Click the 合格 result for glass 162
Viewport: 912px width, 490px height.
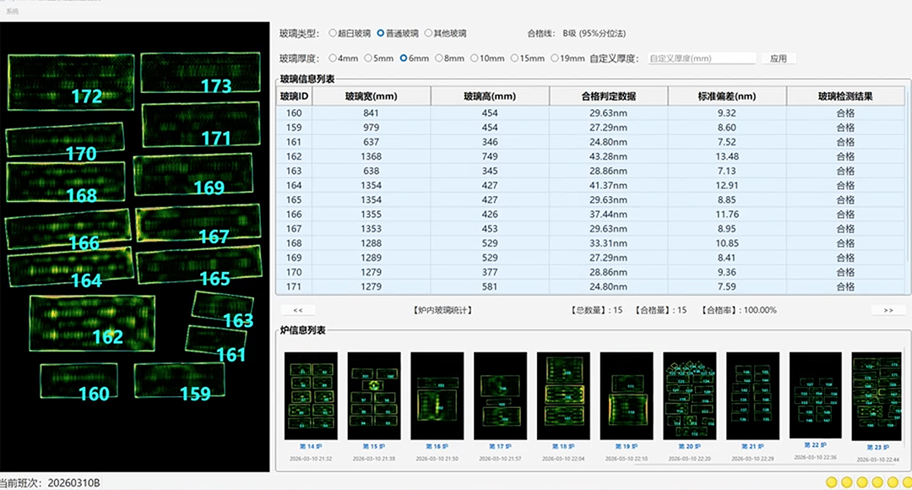[x=845, y=156]
